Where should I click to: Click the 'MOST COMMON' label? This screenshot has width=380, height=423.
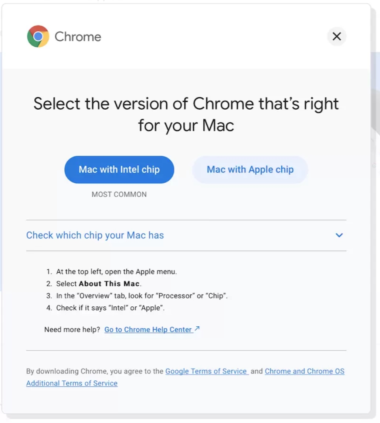click(119, 194)
